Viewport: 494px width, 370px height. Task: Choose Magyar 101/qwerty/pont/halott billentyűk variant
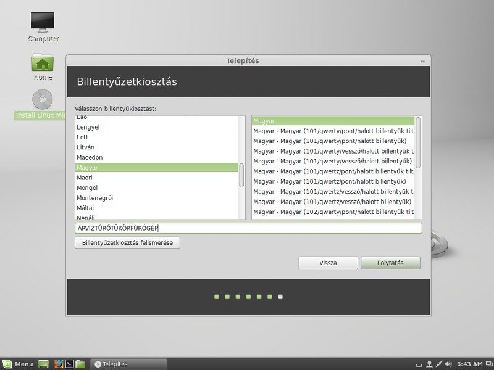[x=333, y=141]
